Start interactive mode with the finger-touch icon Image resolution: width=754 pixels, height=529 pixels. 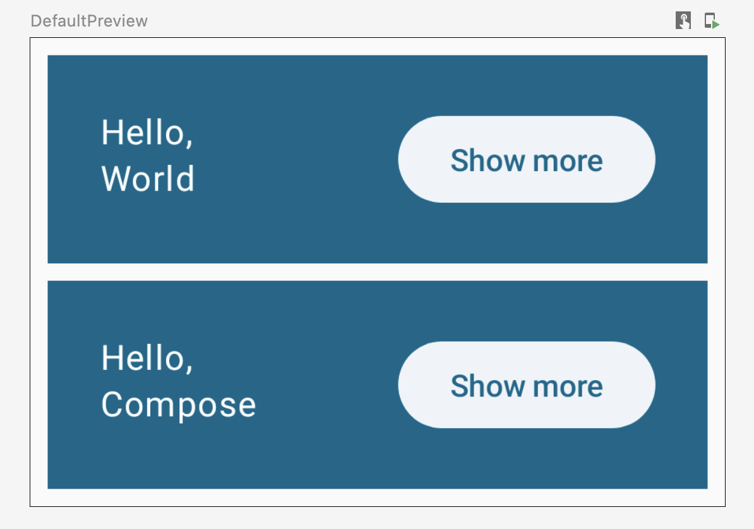coord(683,21)
